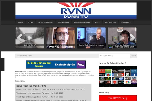The image size is (152, 101).
Task: Play the Keep in Sync video
Action: 61,38
